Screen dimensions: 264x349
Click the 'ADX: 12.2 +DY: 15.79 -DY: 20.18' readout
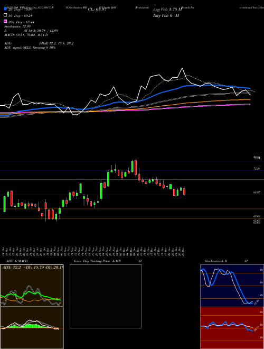(33, 268)
